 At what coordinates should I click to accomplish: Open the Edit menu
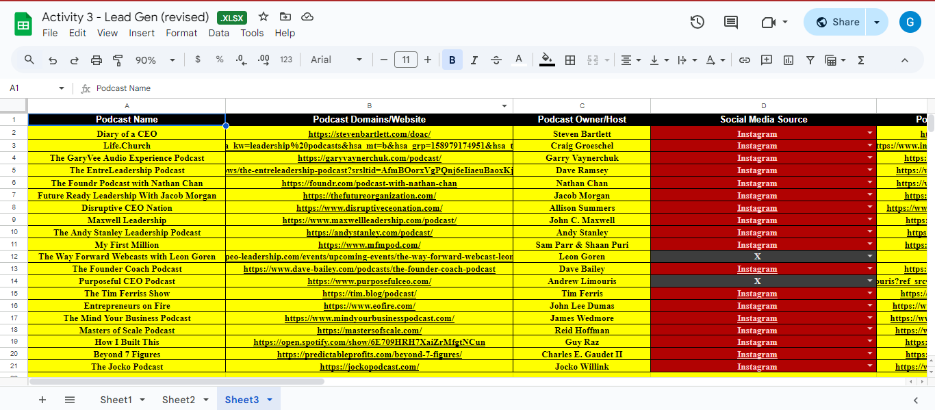pyautogui.click(x=77, y=33)
